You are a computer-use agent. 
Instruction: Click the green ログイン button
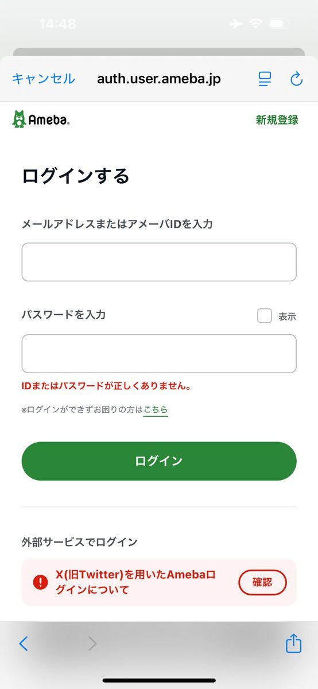pos(159,461)
